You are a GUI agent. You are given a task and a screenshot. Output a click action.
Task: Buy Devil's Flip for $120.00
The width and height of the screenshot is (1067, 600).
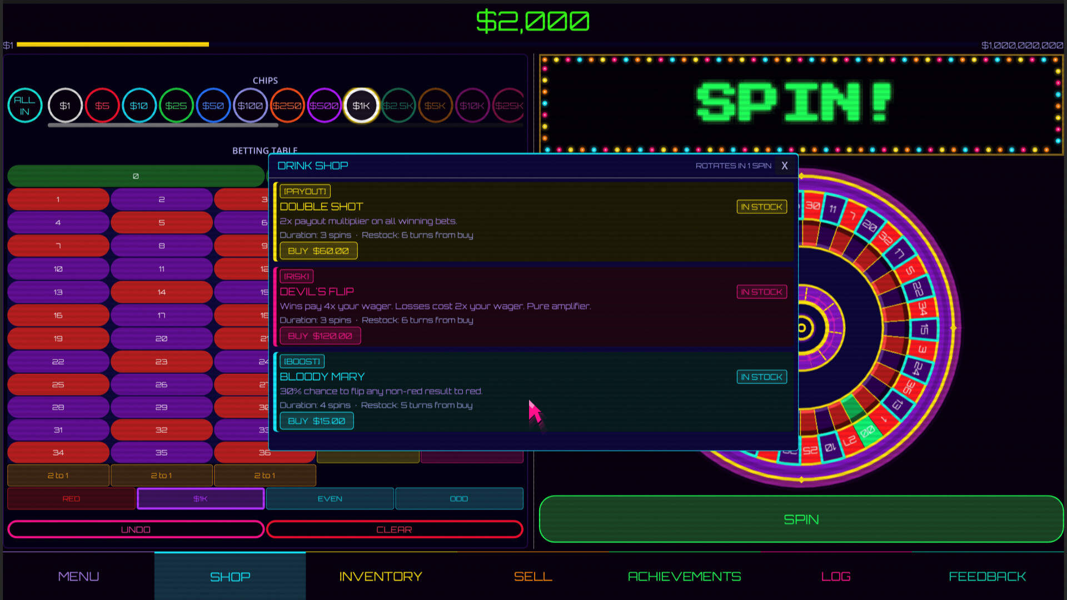point(320,336)
